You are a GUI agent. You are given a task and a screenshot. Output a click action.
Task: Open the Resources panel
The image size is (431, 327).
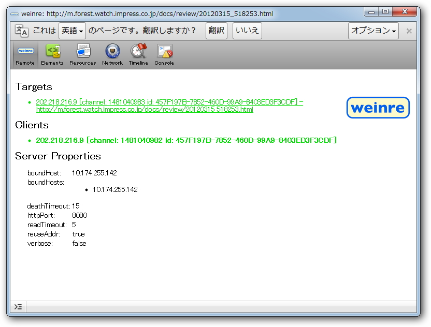(82, 54)
